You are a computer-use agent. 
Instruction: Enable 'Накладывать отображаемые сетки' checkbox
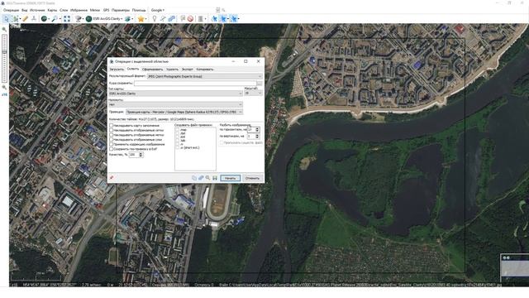tap(112, 130)
